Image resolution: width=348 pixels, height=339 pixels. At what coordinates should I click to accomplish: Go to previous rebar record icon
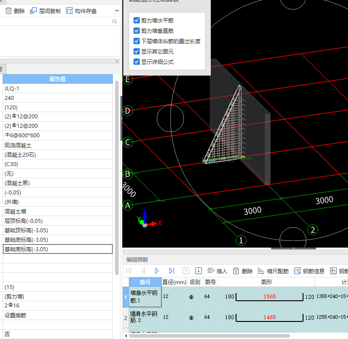pyautogui.click(x=143, y=271)
